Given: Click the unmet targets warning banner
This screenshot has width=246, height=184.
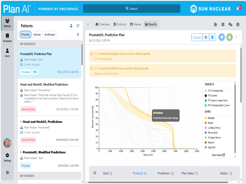Looking at the screenshot, I should [x=163, y=56].
